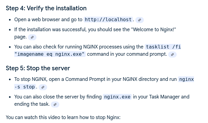The width and height of the screenshot is (208, 123).
Task: Click the "tasklist /fi" code text
Action: pyautogui.click(x=163, y=47)
